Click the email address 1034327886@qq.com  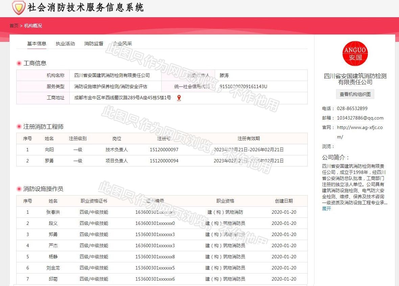360,118
